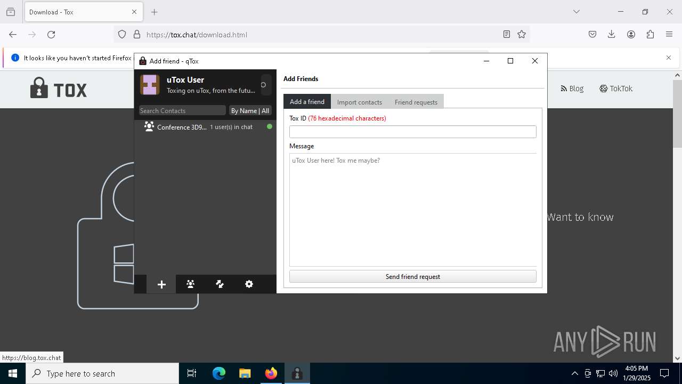Click the Firefox taskbar icon

pyautogui.click(x=271, y=373)
